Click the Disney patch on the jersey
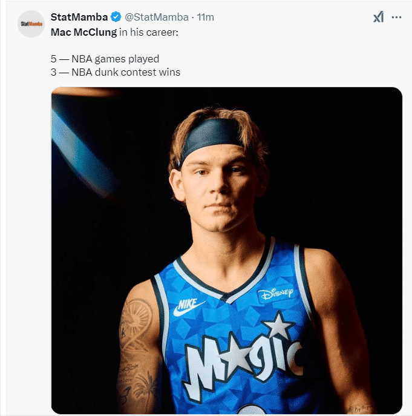The height and width of the screenshot is (416, 412). pyautogui.click(x=276, y=294)
